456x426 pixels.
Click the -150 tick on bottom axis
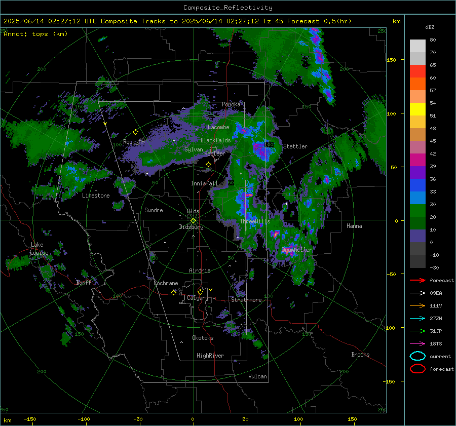[30, 419]
